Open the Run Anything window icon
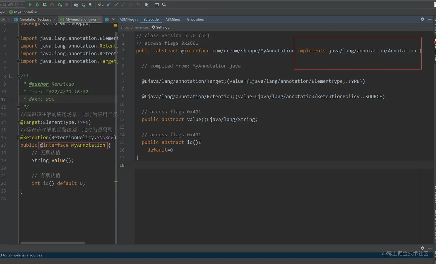The image size is (436, 264). [157, 5]
